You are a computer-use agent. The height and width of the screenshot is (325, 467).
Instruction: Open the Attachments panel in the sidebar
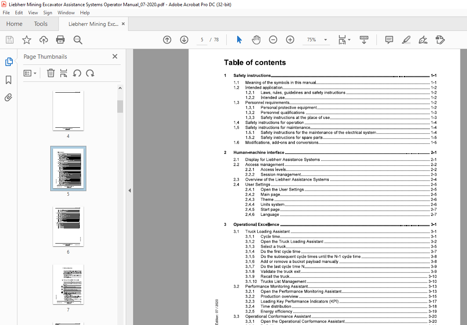[9, 97]
